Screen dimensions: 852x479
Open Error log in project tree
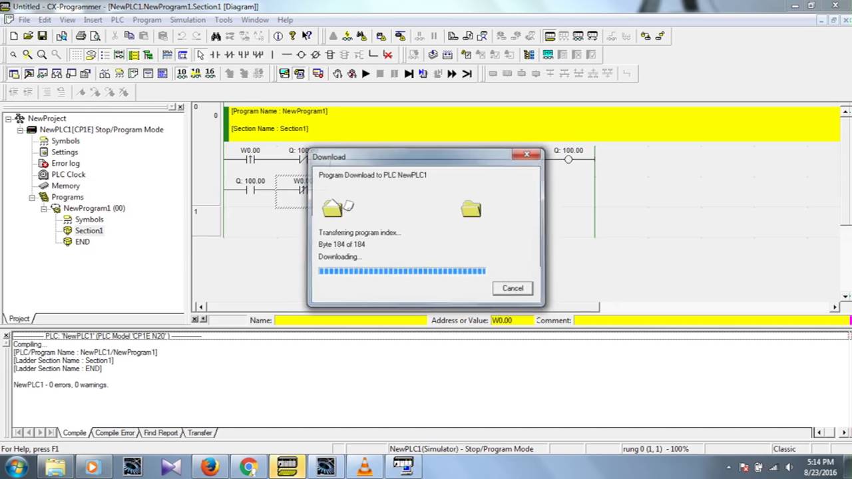pyautogui.click(x=65, y=164)
